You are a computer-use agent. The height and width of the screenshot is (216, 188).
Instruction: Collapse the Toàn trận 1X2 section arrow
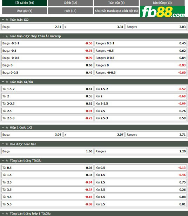(3, 20)
